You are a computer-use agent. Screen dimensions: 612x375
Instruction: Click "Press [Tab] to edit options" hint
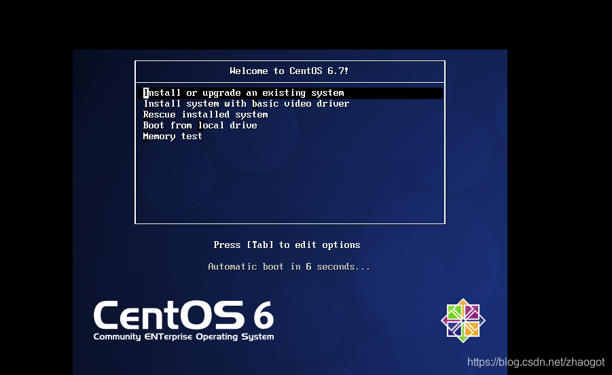pos(287,245)
